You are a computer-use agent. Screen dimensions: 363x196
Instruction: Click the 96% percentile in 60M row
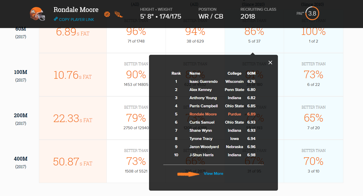(136, 31)
